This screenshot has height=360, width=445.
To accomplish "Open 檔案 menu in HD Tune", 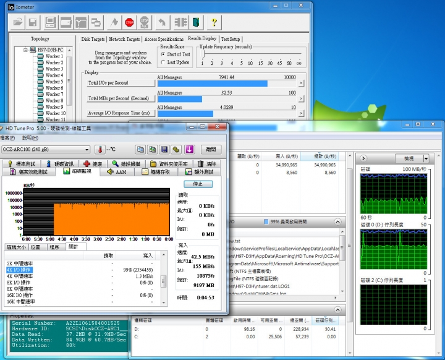I will coord(7,138).
